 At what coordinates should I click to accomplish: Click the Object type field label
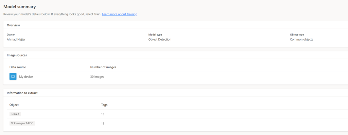click(x=297, y=35)
